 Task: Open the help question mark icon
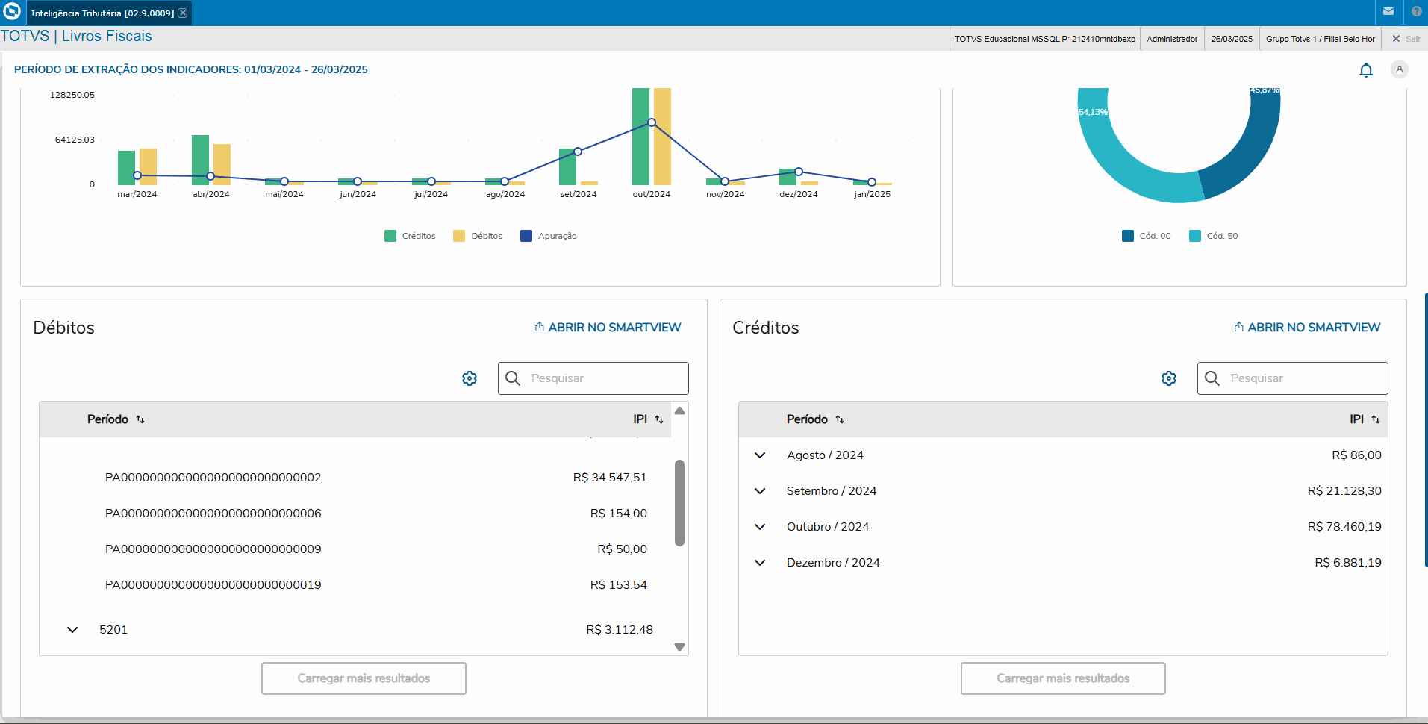click(x=1416, y=12)
